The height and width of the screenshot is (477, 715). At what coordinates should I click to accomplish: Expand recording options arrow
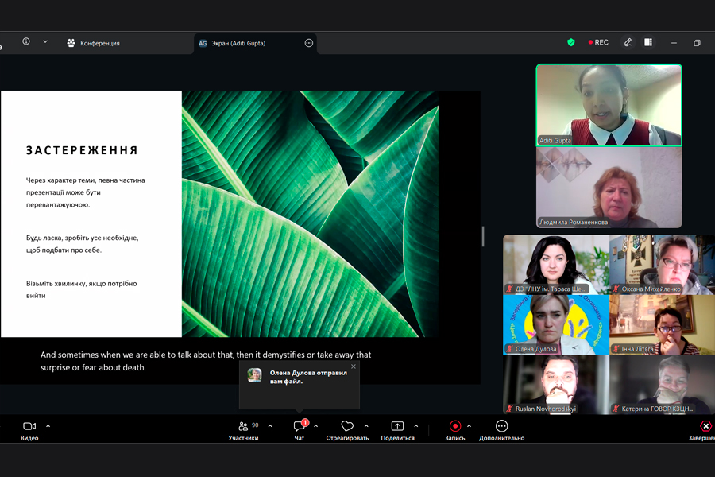(x=470, y=426)
